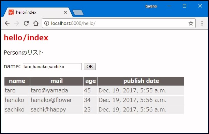This screenshot has width=209, height=134.
Task: Click the forward navigation arrow
Action: (17, 23)
